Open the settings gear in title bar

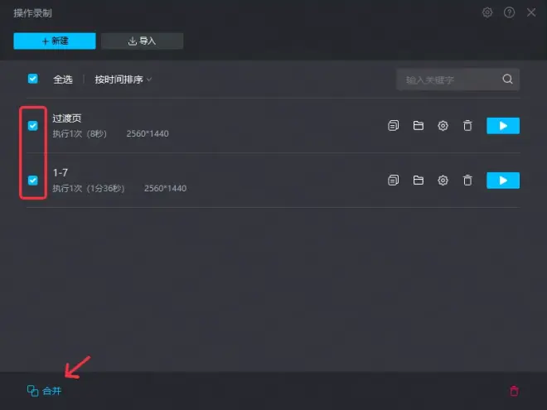pos(487,13)
